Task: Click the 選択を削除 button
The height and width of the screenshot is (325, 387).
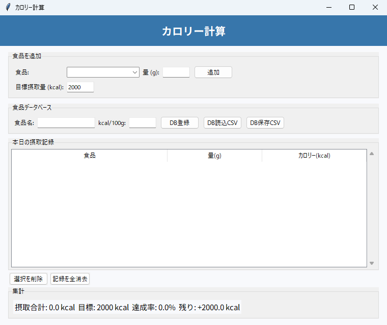Action: [x=29, y=279]
